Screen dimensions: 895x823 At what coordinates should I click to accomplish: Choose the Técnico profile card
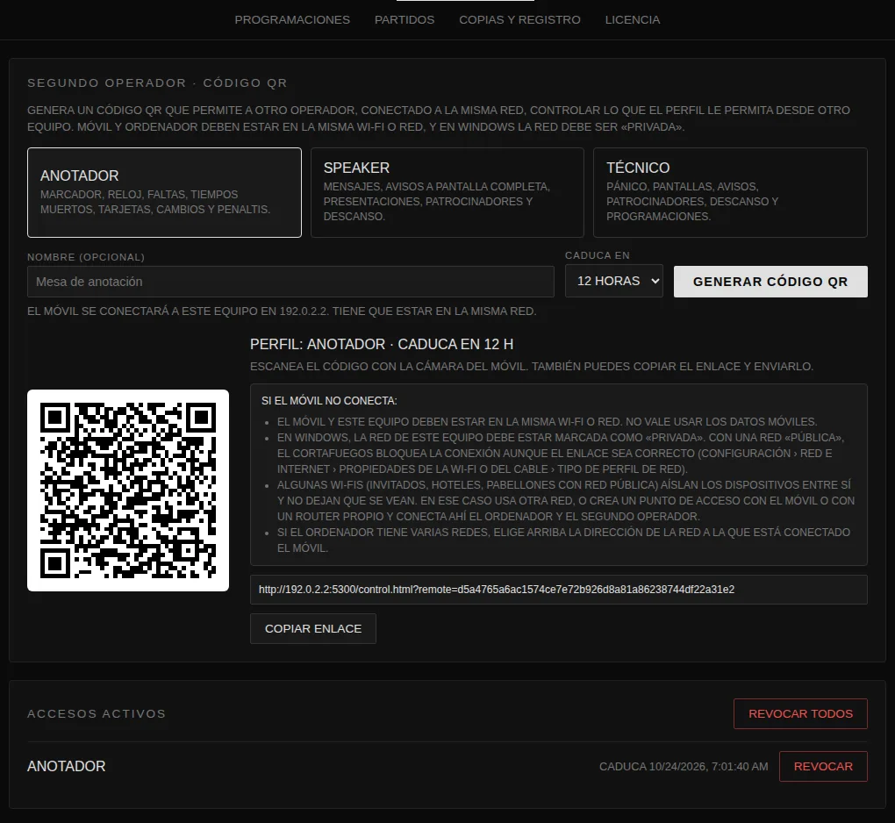731,192
